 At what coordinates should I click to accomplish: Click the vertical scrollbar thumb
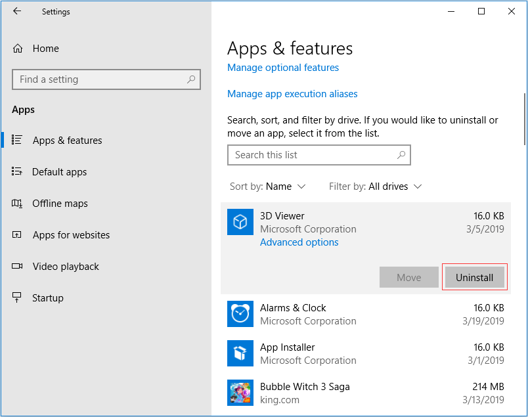pos(525,120)
